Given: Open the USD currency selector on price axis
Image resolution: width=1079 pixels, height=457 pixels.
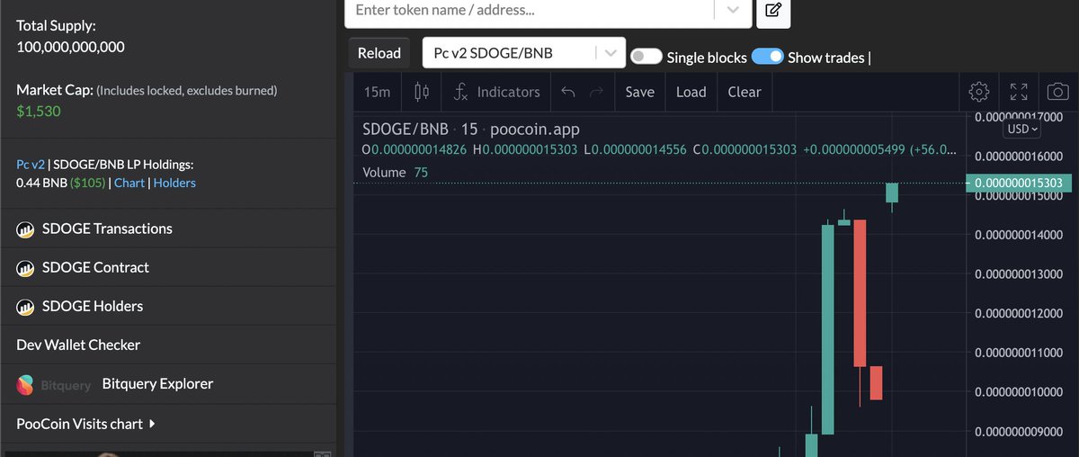Looking at the screenshot, I should coord(1022,130).
